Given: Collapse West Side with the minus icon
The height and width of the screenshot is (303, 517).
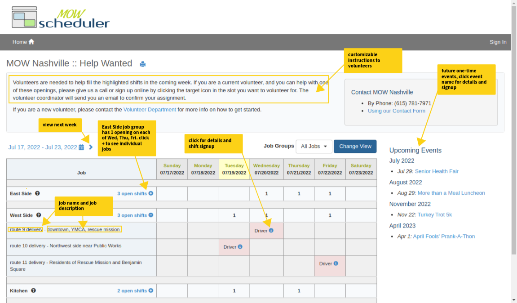Looking at the screenshot, I should (x=150, y=215).
